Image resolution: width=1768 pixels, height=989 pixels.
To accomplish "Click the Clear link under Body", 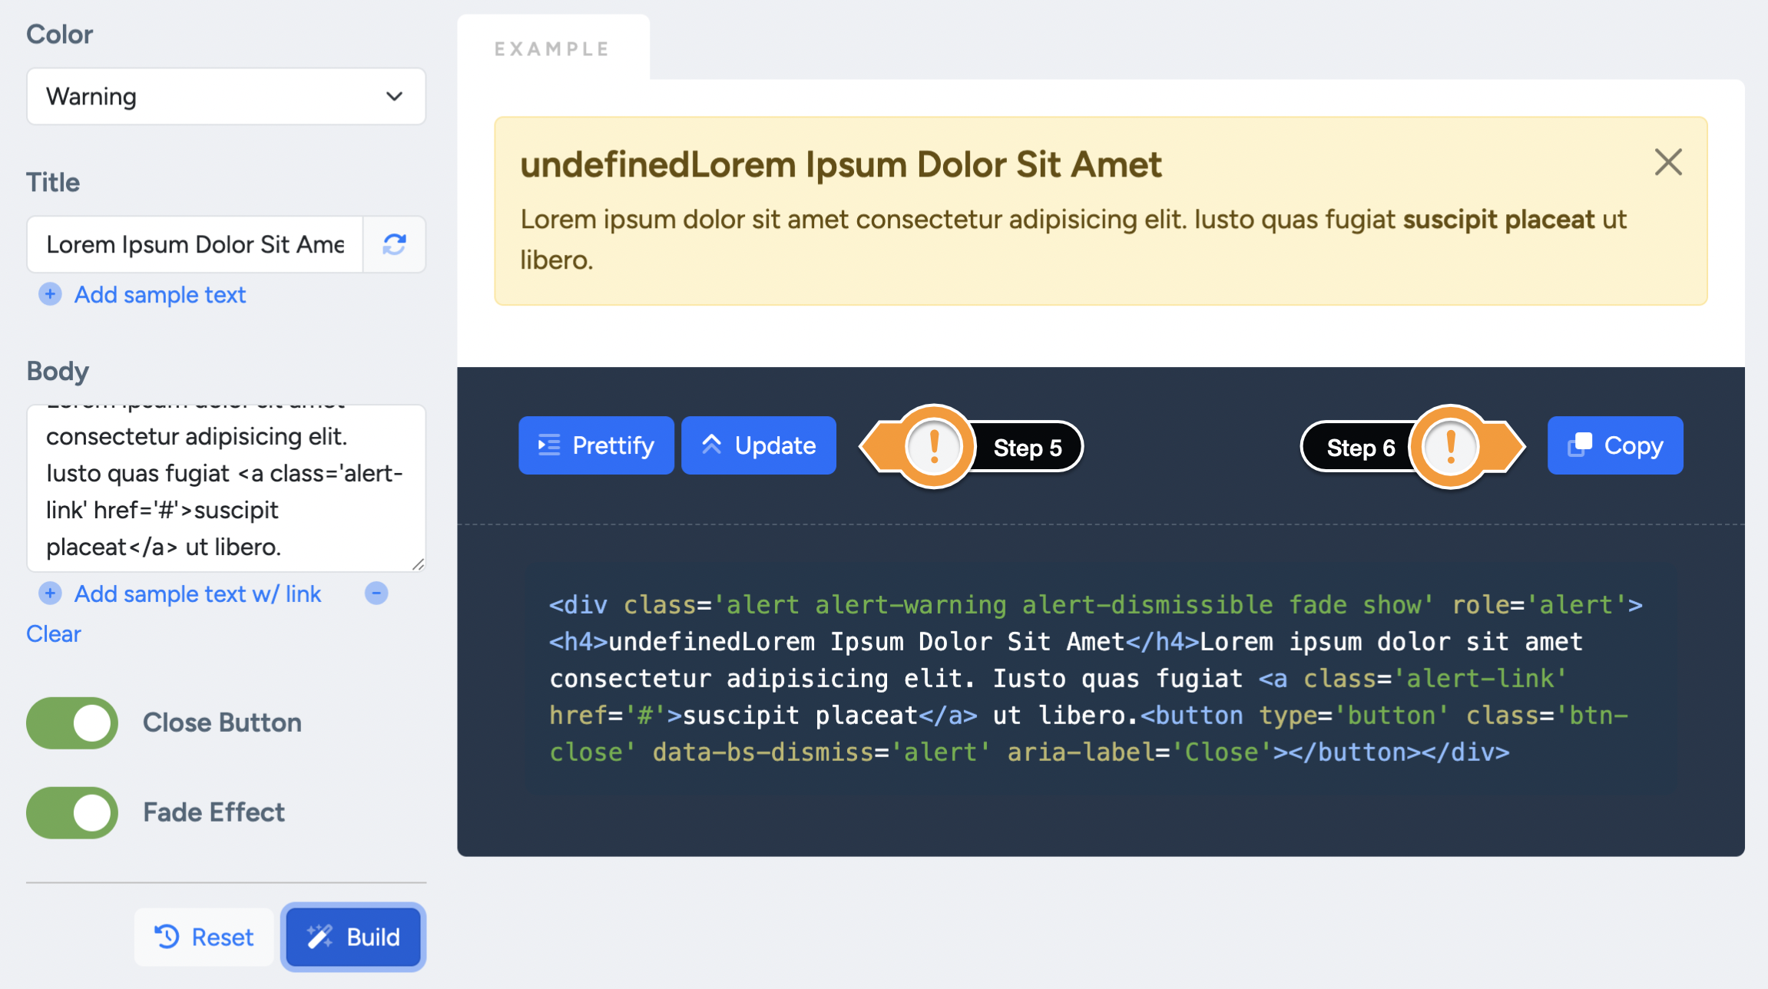I will pos(53,634).
